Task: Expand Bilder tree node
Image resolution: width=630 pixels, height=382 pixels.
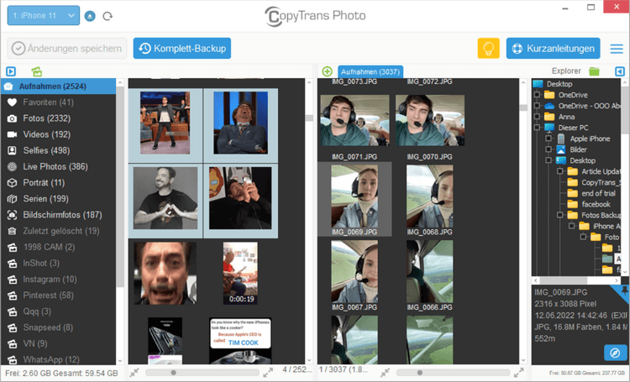Action: 549,149
